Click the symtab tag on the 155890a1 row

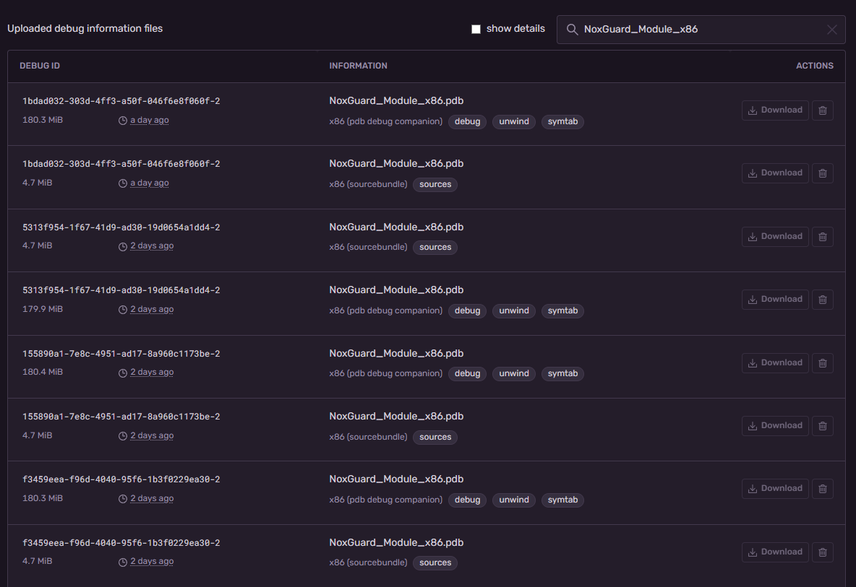click(x=562, y=373)
